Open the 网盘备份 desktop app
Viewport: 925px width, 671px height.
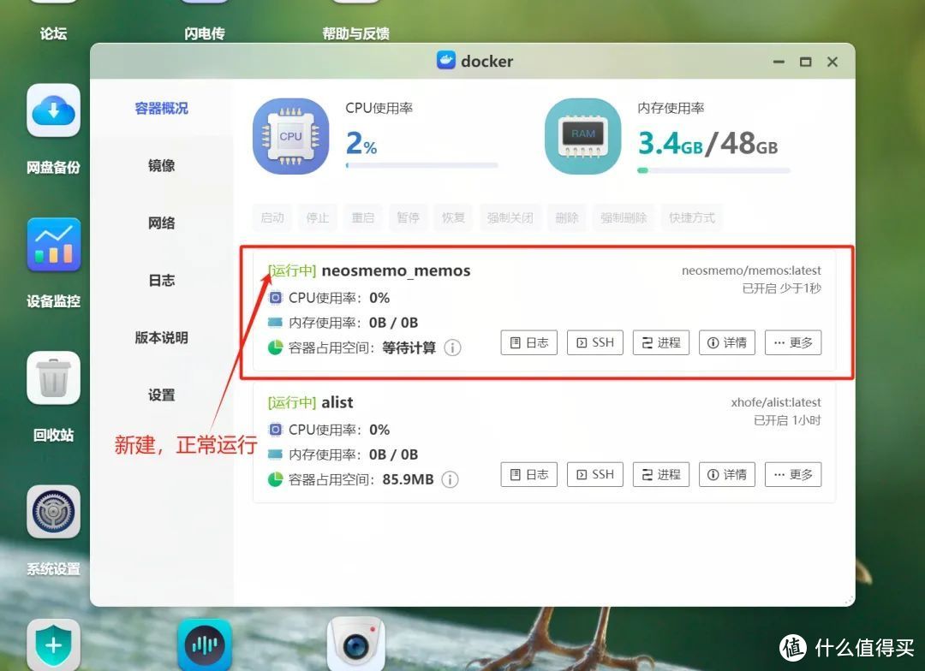53,111
